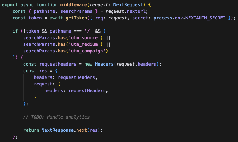Click the getToken function call
This screenshot has height=142, width=238.
coord(76,18)
